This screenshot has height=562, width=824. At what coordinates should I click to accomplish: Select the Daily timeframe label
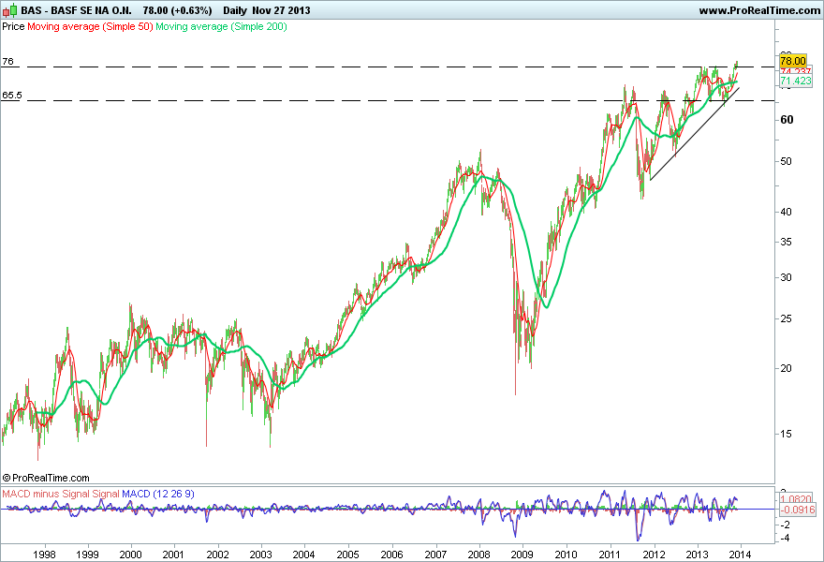pos(234,10)
